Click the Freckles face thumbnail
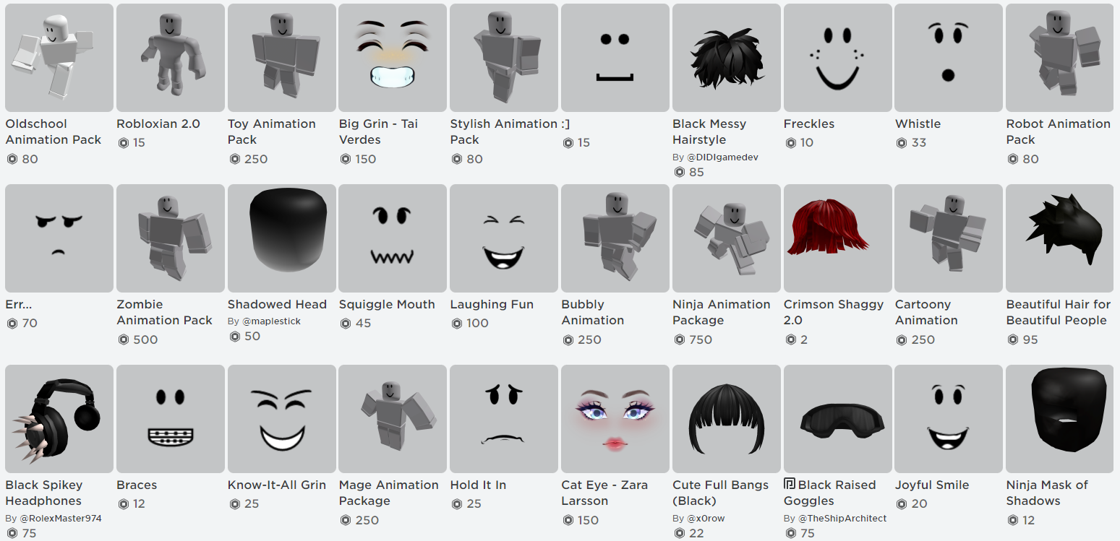This screenshot has height=541, width=1120. (x=838, y=58)
